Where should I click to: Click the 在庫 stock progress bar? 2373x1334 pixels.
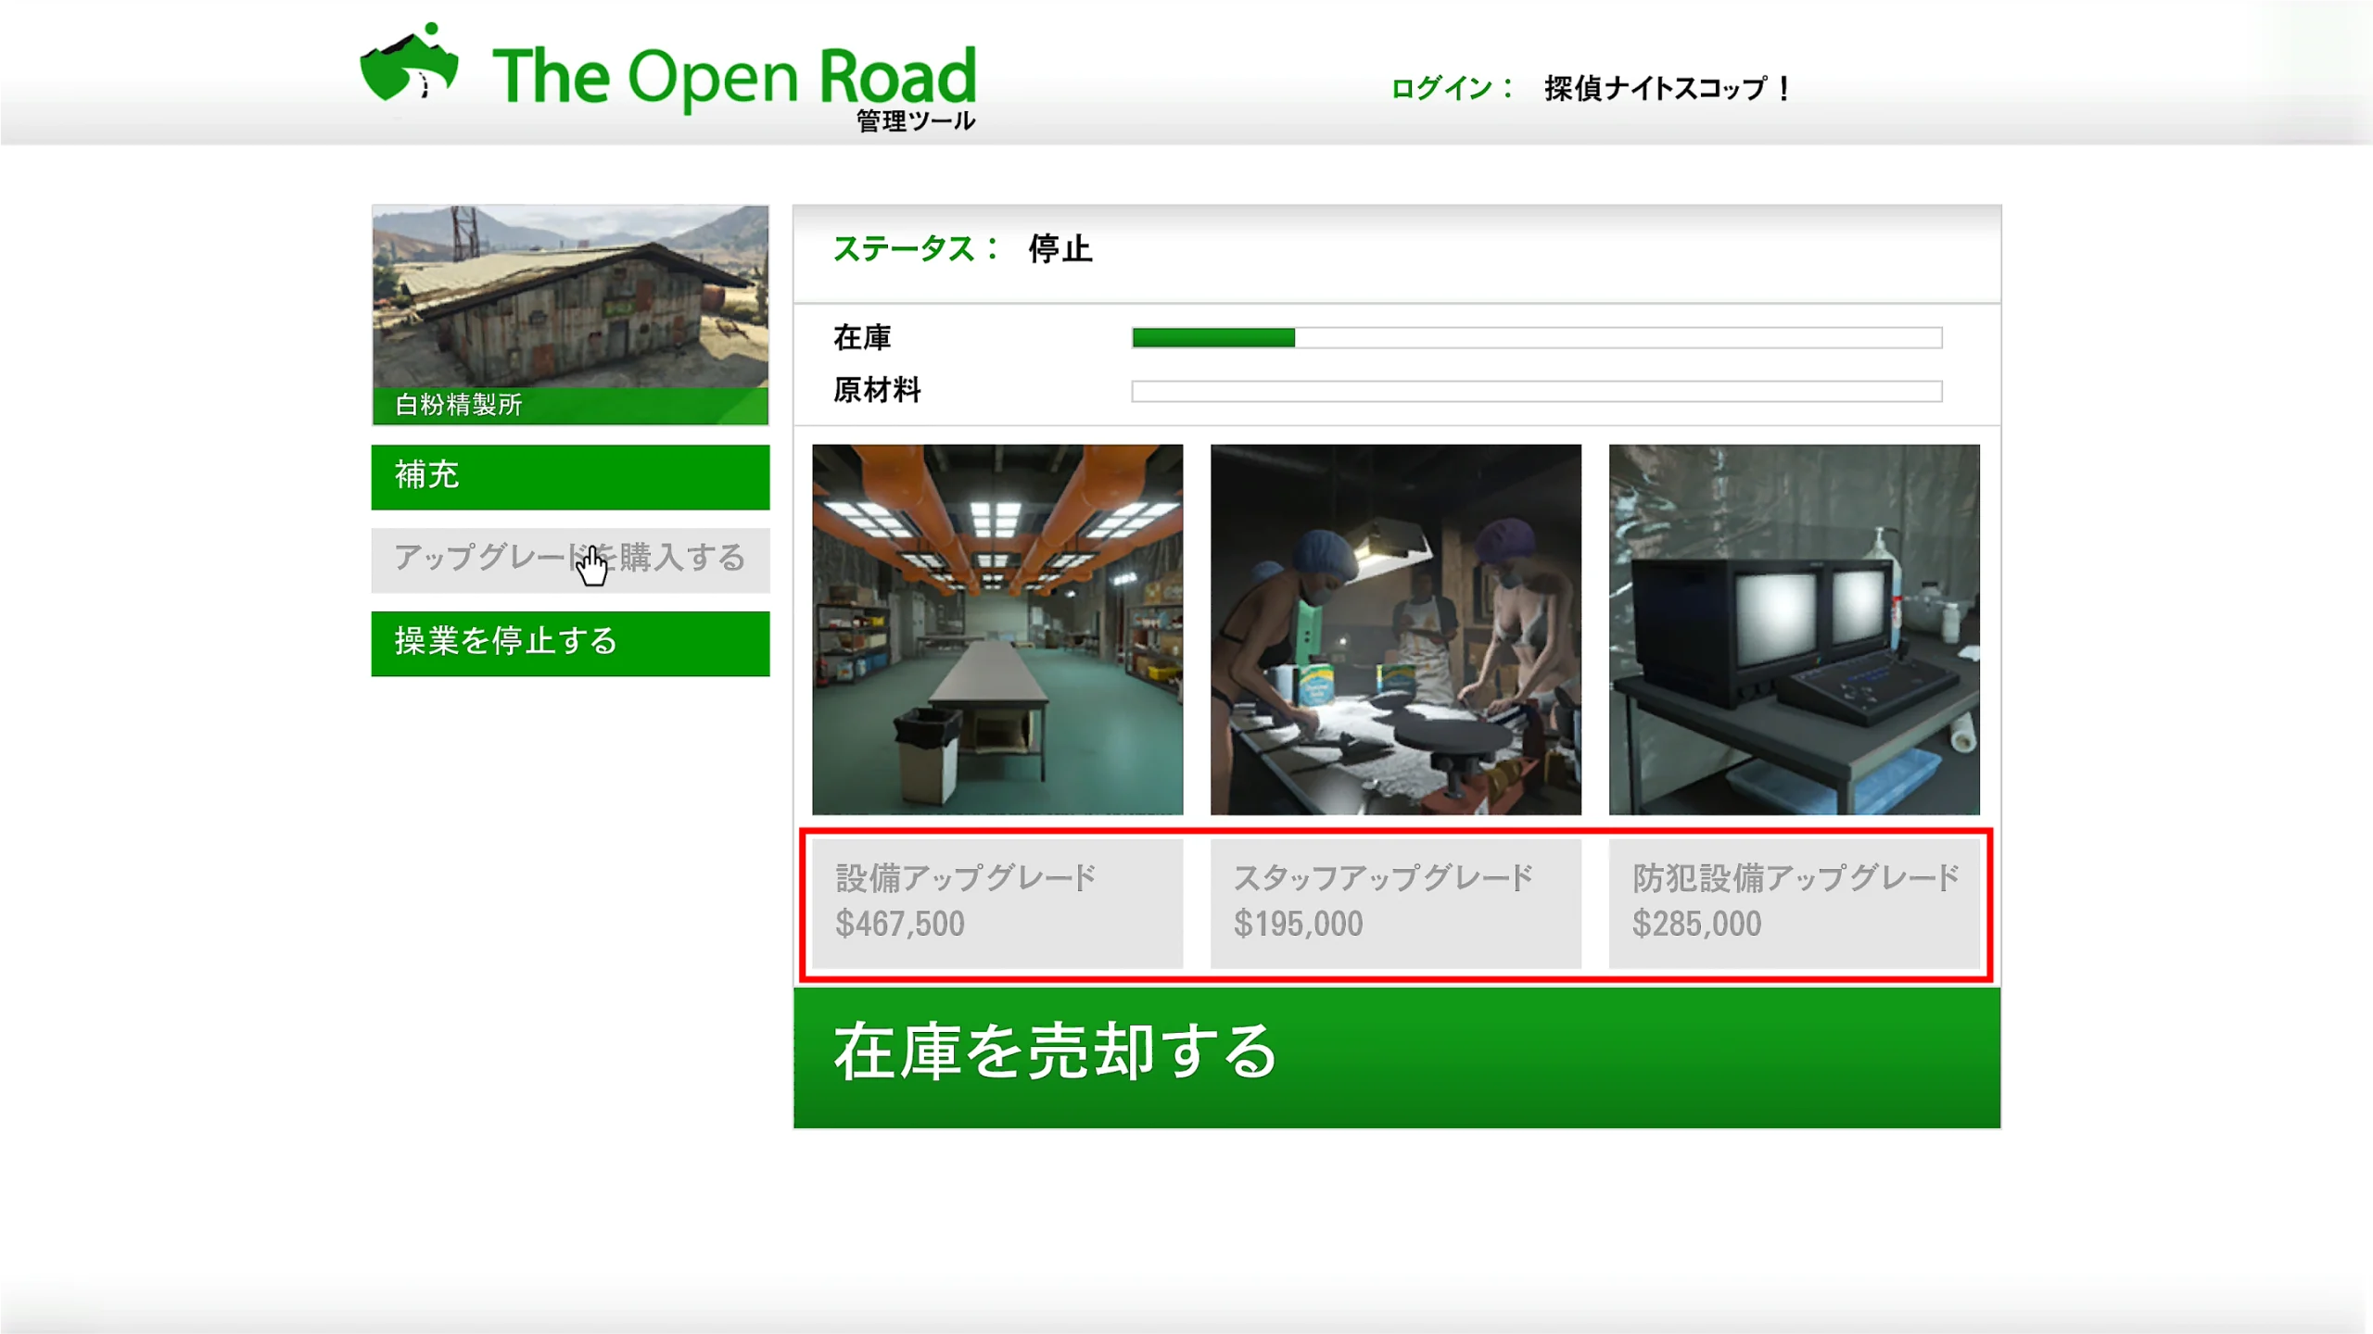click(x=1536, y=338)
